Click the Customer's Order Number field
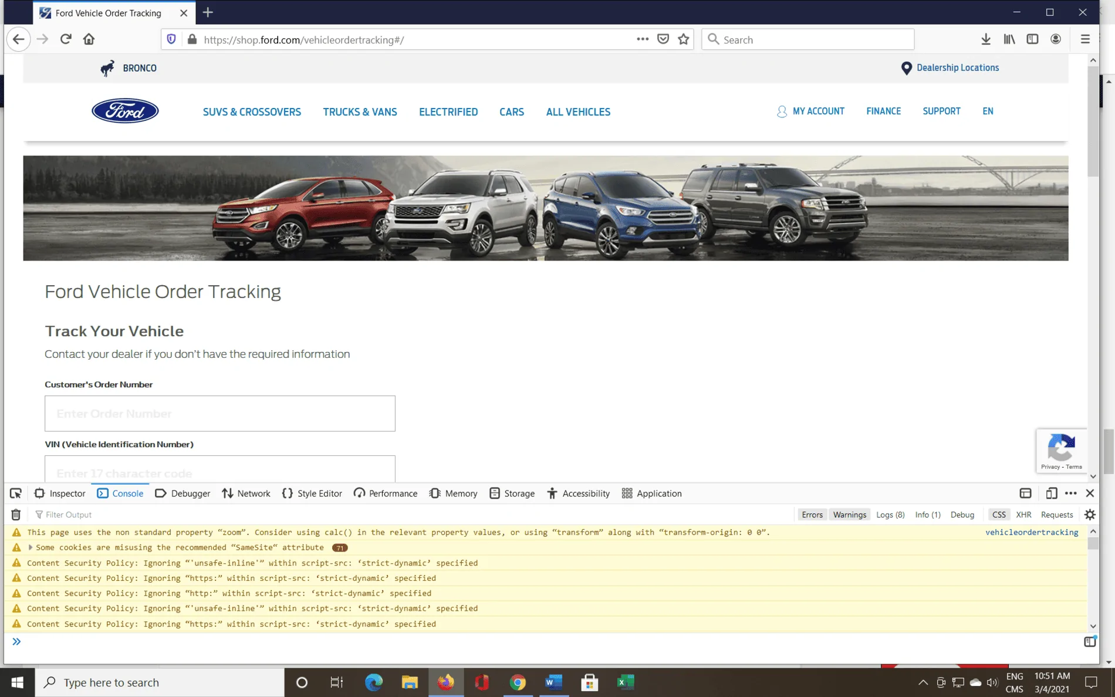This screenshot has height=697, width=1115. point(220,414)
